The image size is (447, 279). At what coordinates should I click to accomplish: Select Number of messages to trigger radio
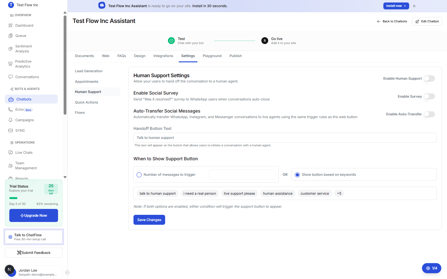point(139,175)
